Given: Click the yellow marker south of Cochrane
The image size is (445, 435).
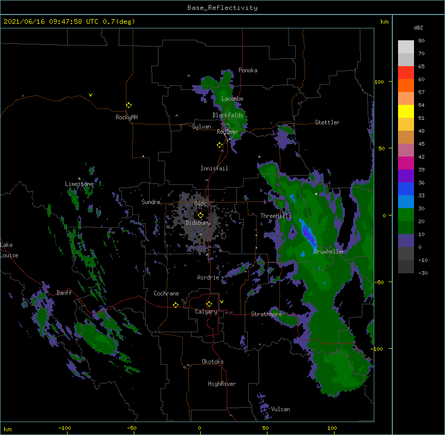Looking at the screenshot, I should coord(176,305).
